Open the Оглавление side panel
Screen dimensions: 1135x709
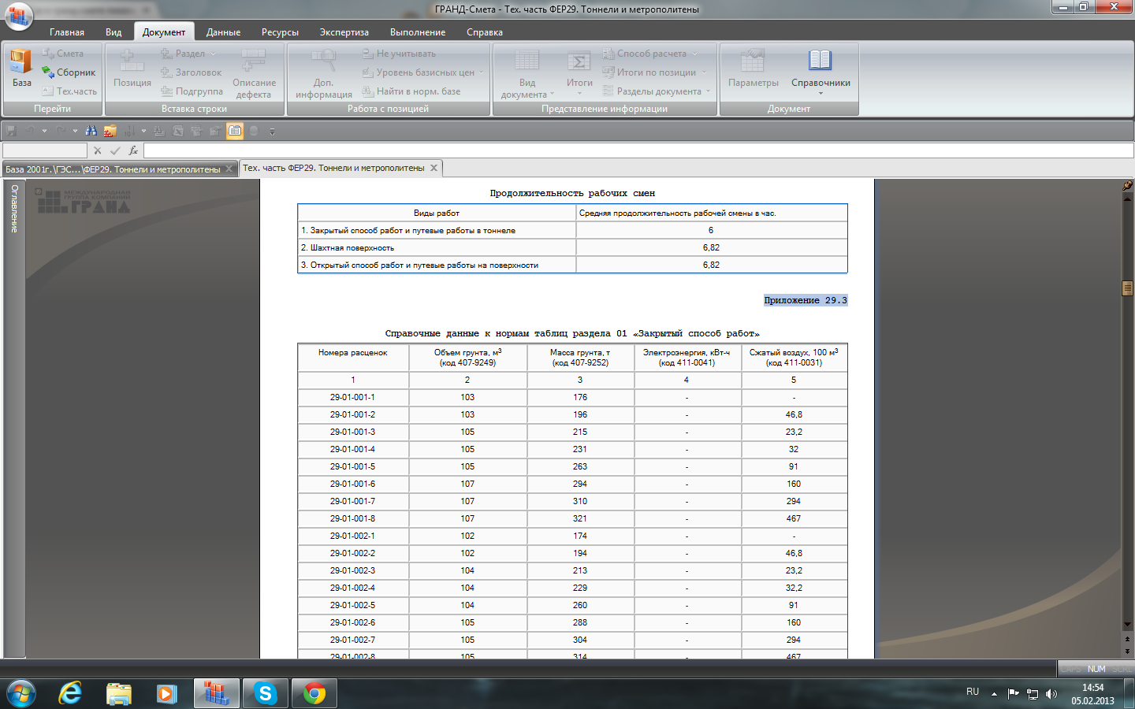click(14, 209)
